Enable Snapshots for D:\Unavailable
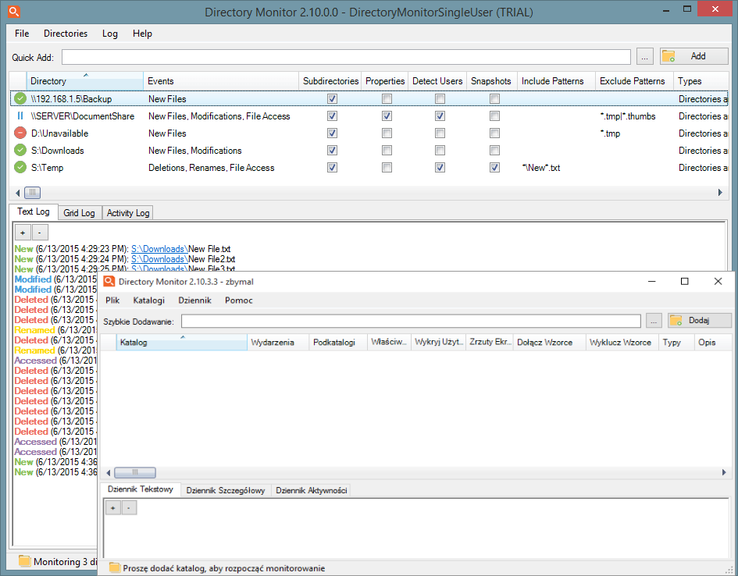The image size is (738, 576). [494, 133]
